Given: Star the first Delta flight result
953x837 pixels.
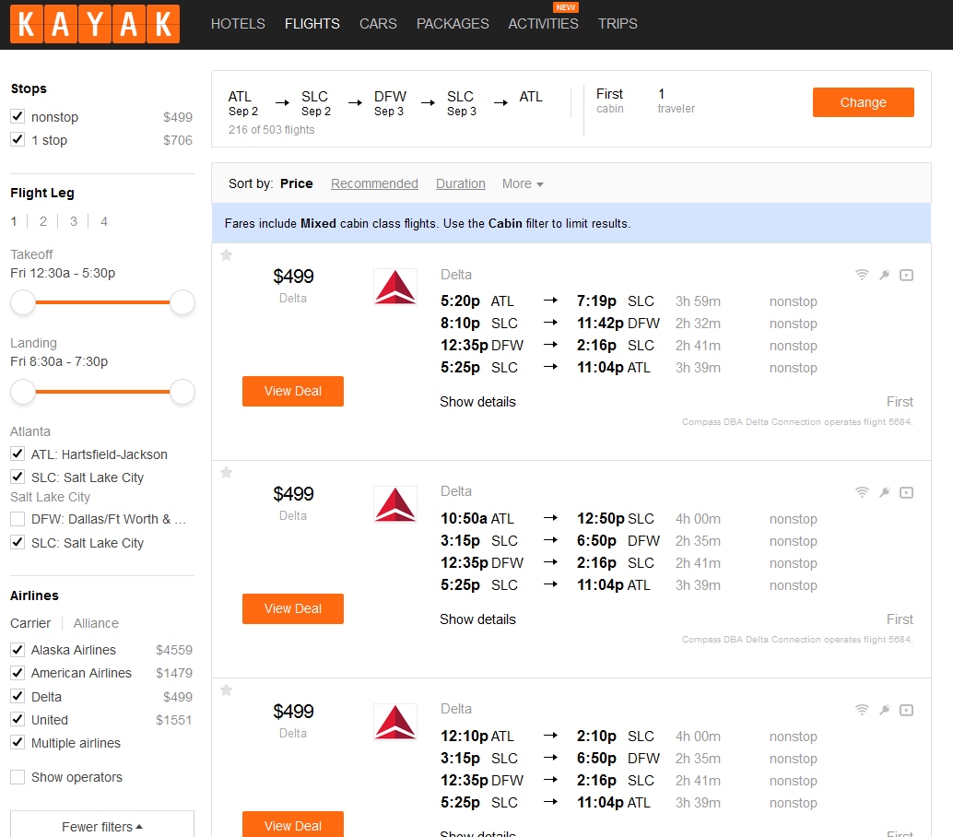Looking at the screenshot, I should click(227, 255).
